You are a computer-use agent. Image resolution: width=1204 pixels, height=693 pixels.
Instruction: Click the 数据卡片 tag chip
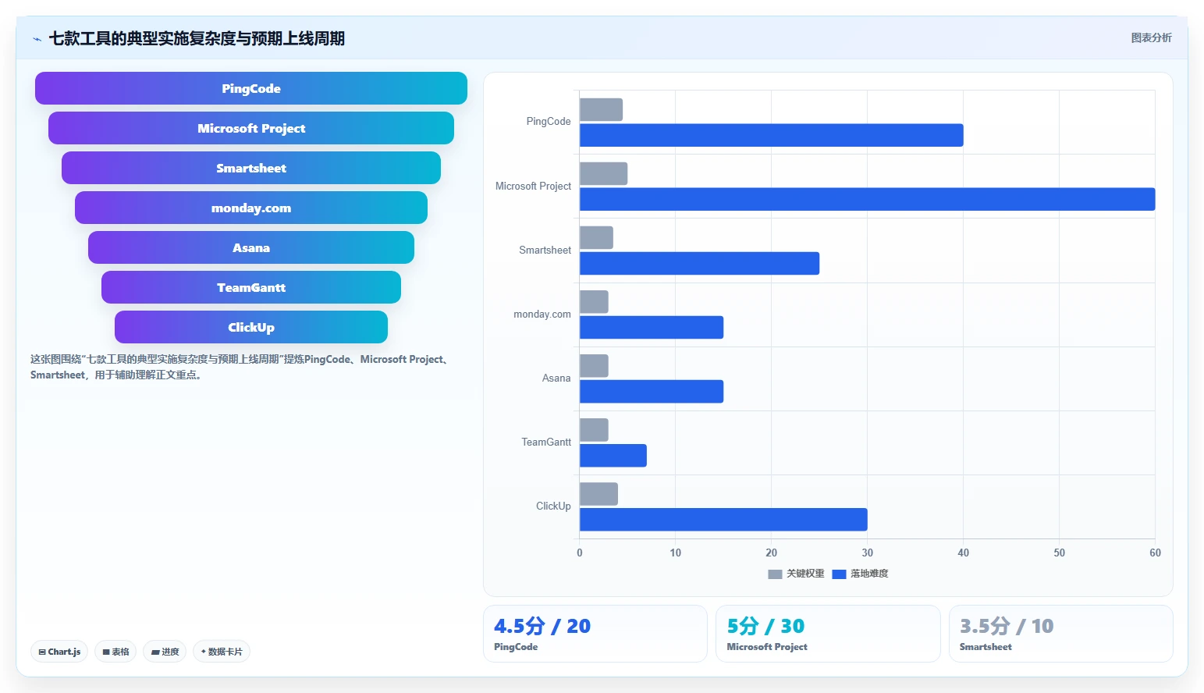coord(222,652)
